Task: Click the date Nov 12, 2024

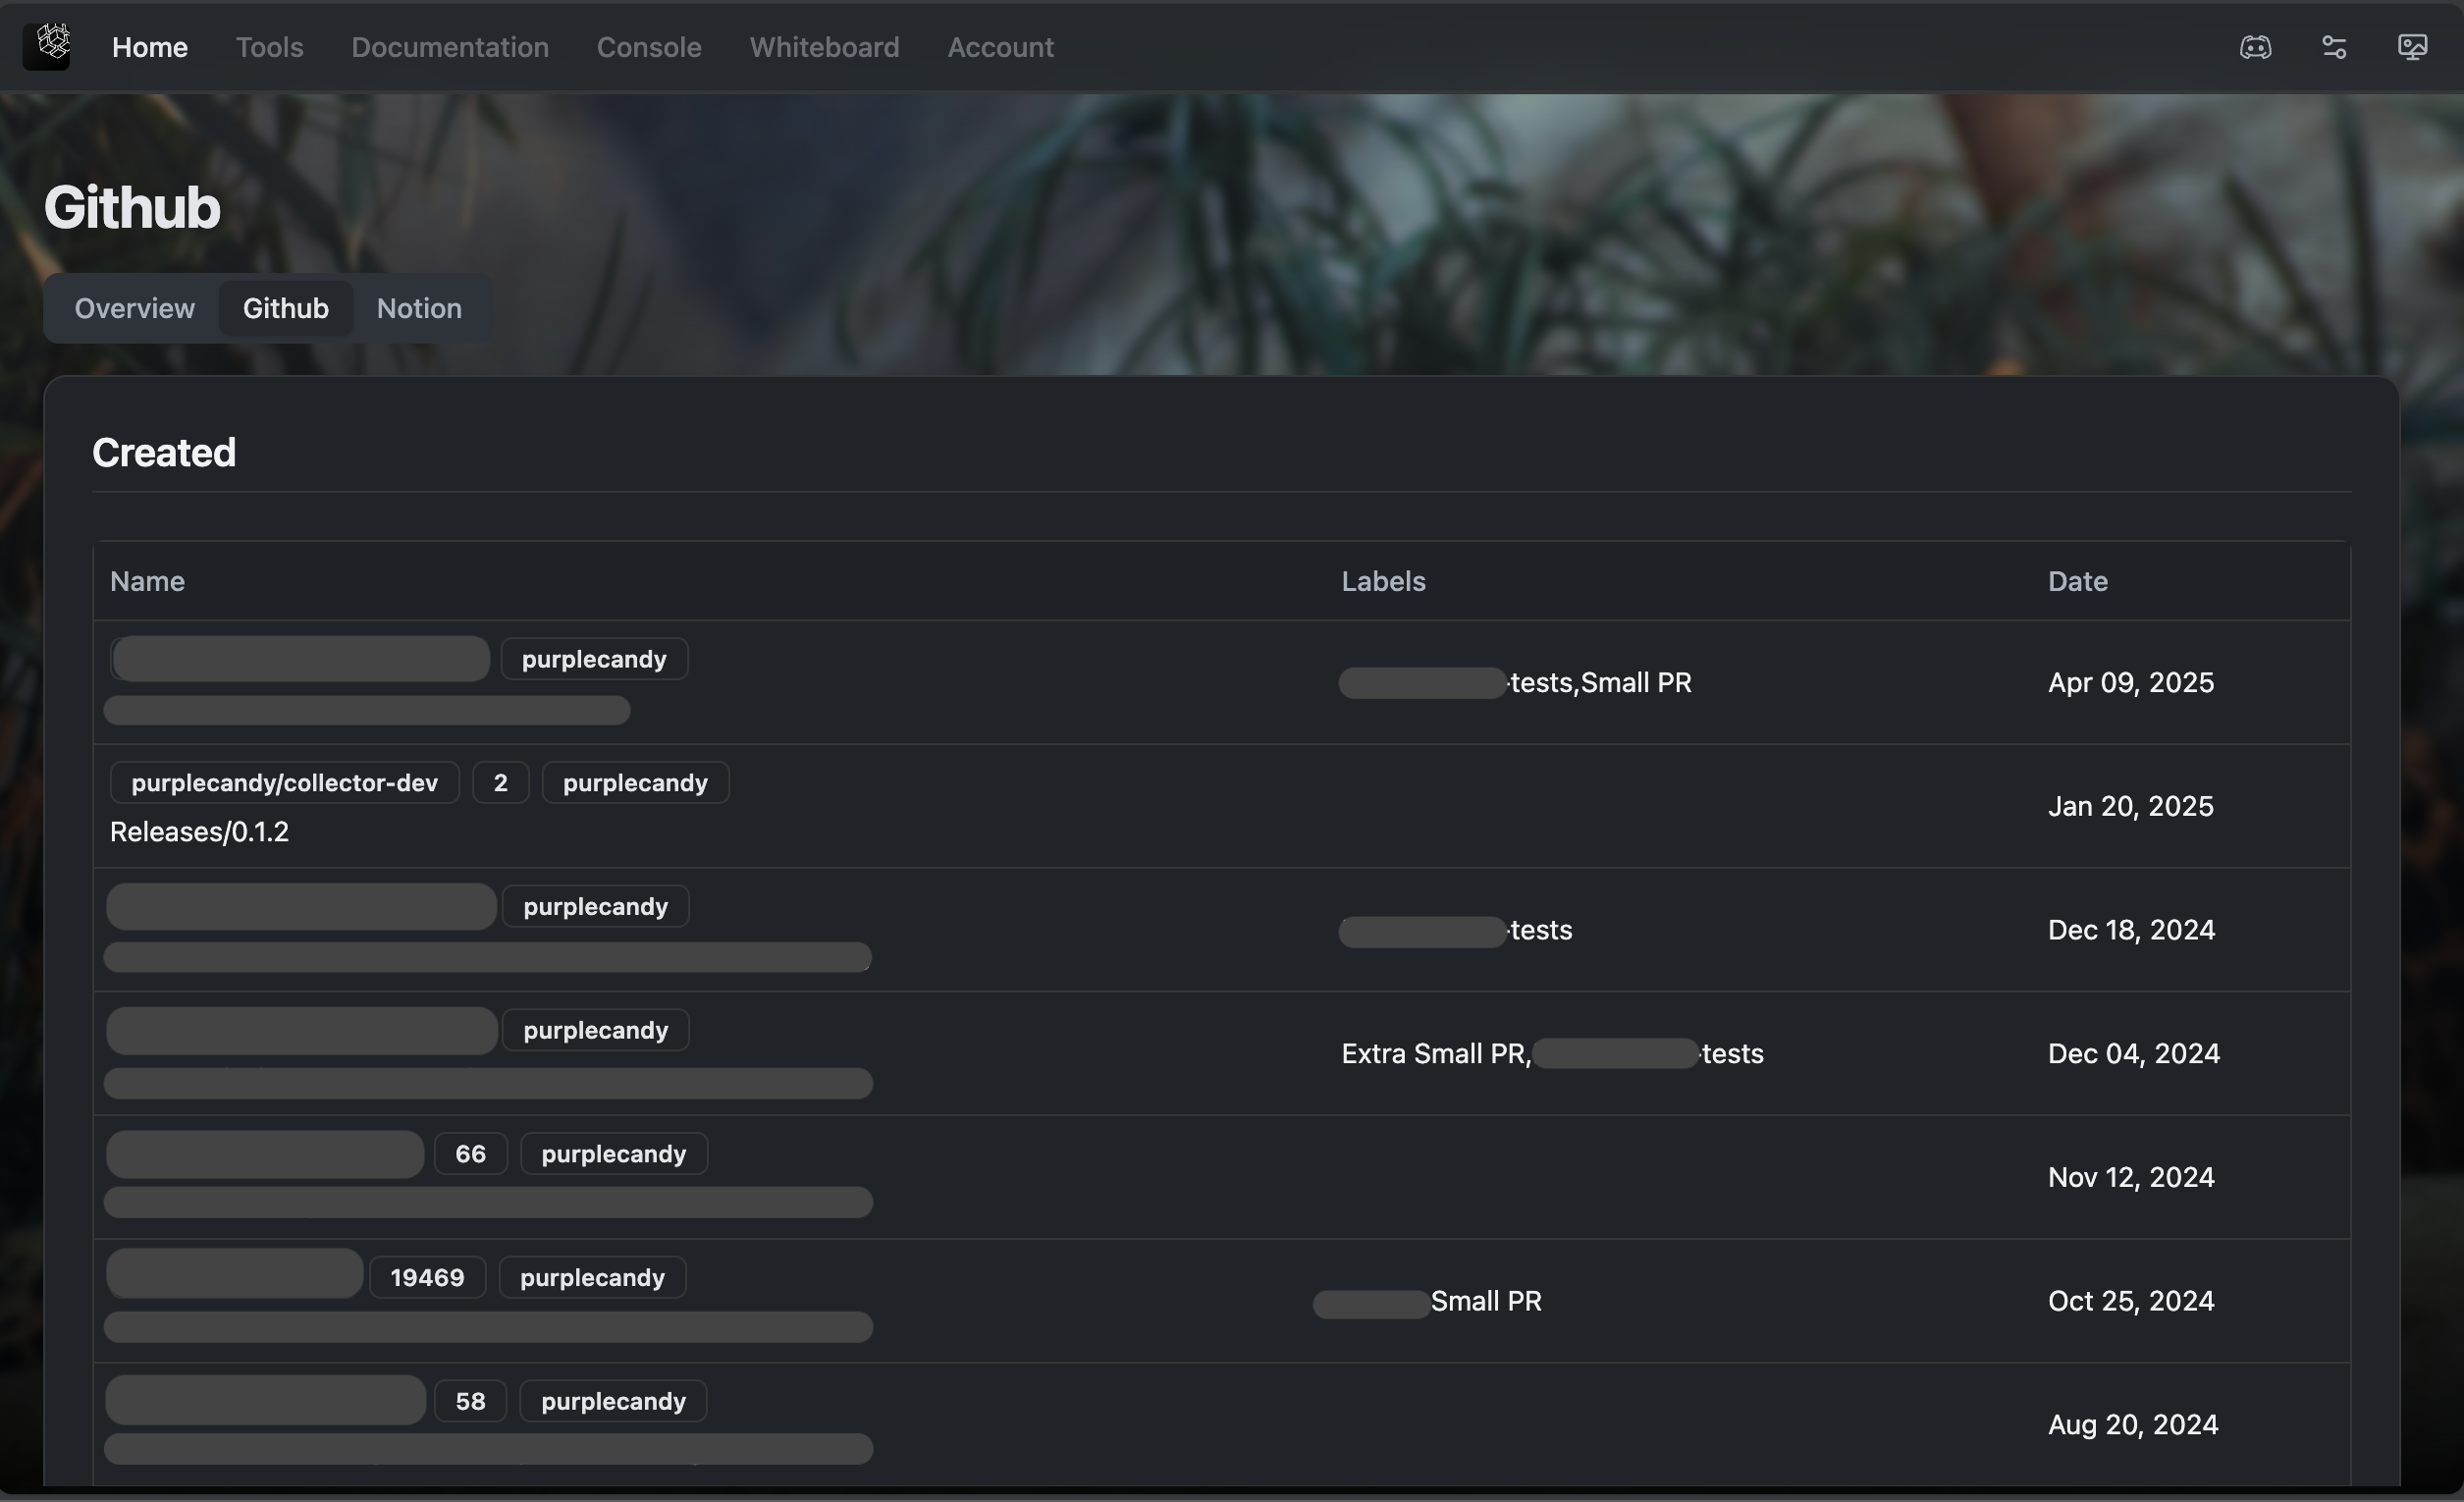Action: point(2131,1177)
